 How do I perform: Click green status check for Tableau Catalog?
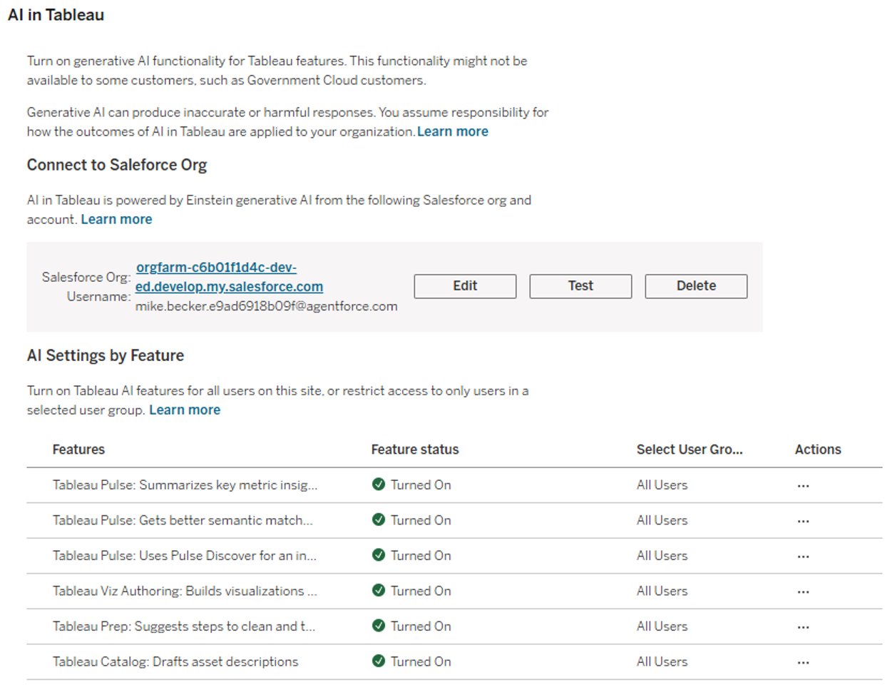[x=379, y=661]
